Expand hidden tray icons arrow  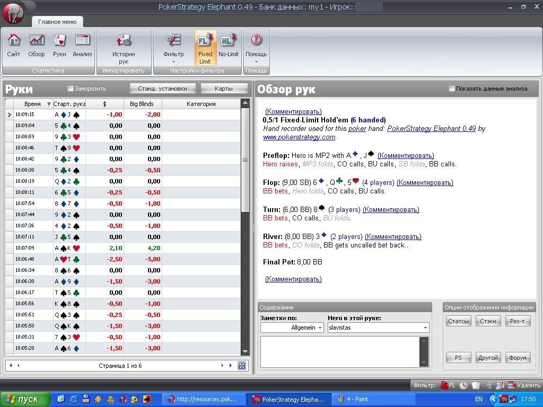pos(494,399)
